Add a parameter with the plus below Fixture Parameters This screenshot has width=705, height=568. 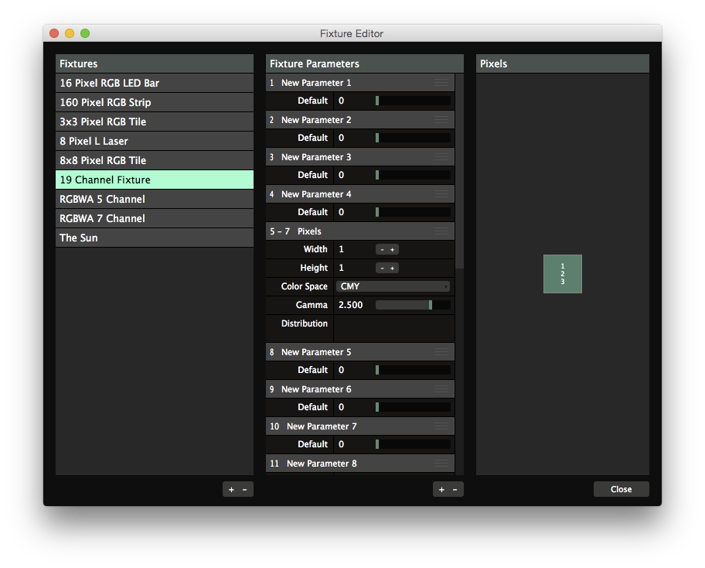pos(441,490)
